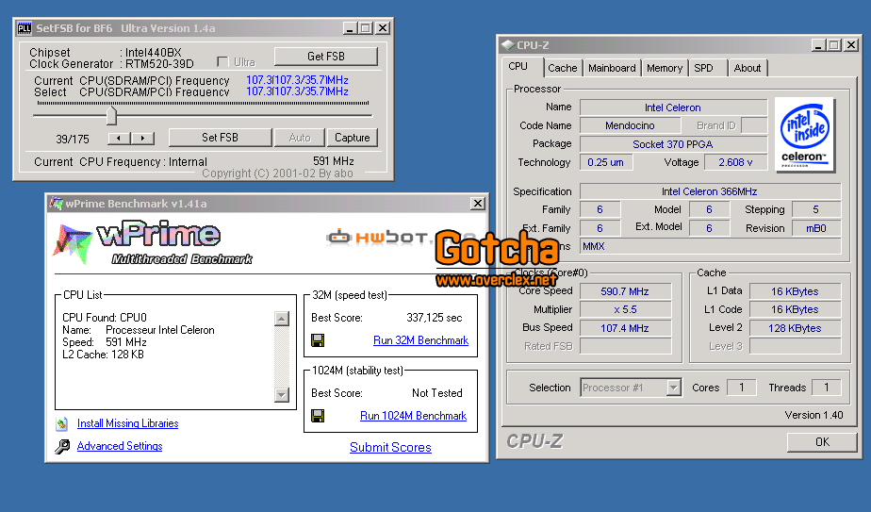Screen dimensions: 871x512
Task: Close the CPU-Z window
Action: 851,45
